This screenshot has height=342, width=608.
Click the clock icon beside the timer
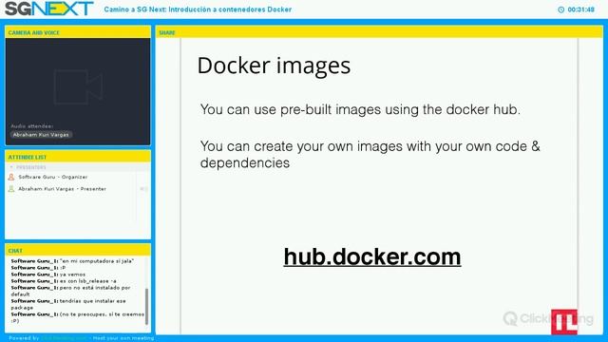(x=560, y=9)
